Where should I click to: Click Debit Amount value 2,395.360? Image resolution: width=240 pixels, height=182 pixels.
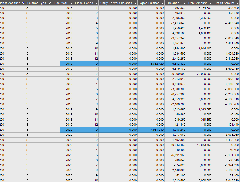coord(205,18)
